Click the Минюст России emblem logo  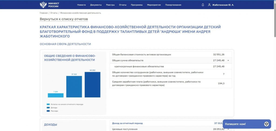[x=43, y=5]
